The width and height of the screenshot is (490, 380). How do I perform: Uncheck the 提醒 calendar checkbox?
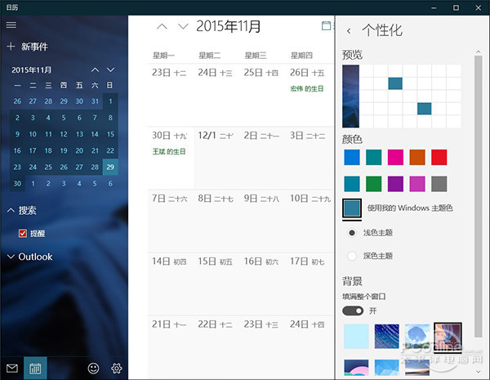23,234
